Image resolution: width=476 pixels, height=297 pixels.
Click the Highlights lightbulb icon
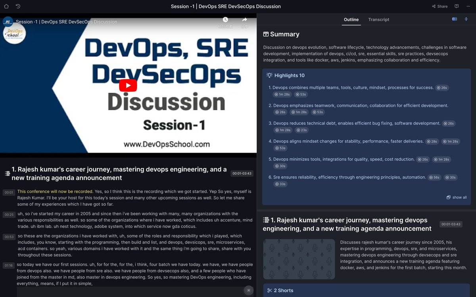coord(269,75)
